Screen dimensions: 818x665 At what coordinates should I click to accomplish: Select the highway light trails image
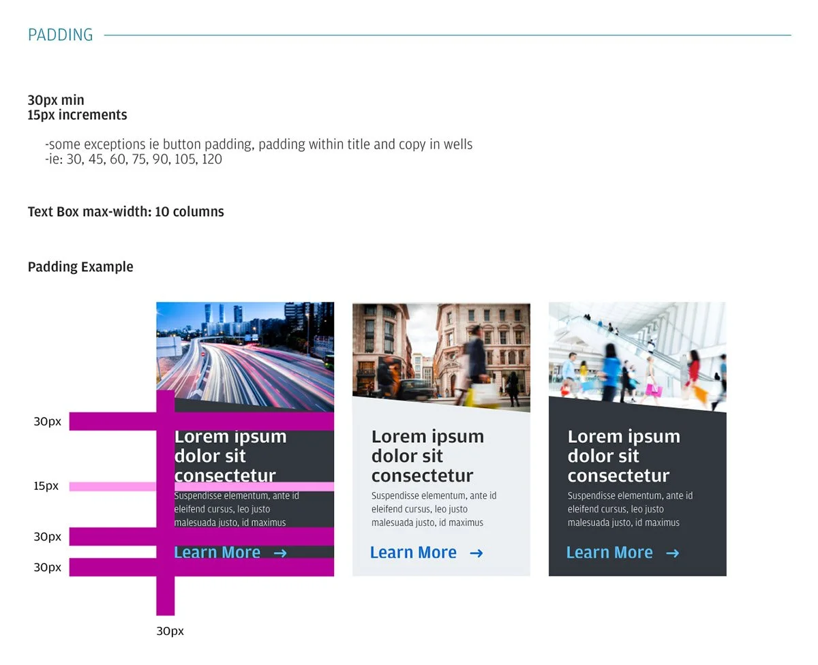tap(245, 356)
